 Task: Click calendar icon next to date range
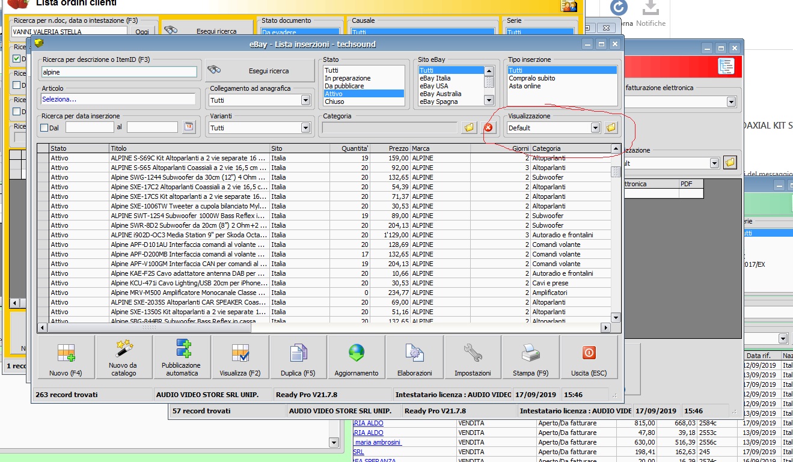tap(189, 127)
